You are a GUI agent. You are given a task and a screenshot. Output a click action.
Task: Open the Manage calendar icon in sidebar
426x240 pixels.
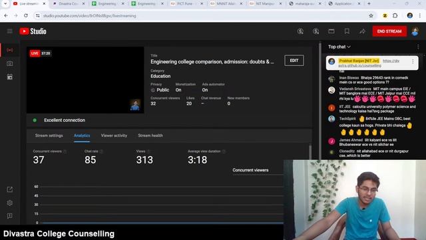click(x=10, y=77)
